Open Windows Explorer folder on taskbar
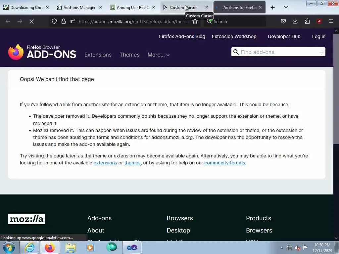Viewport: 339px width, 254px height. tap(71, 247)
